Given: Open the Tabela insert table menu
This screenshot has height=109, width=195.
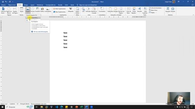Looking at the screenshot, I should [x=22, y=10].
